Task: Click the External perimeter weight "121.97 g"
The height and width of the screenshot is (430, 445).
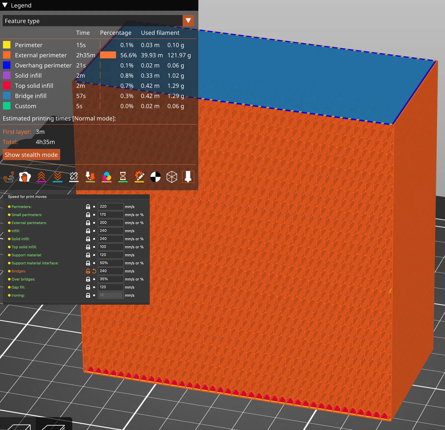Action: [x=179, y=55]
